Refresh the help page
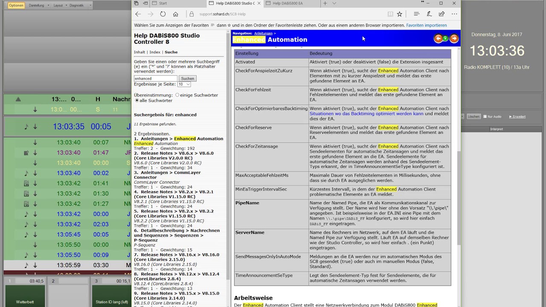The width and height of the screenshot is (546, 307). click(163, 14)
